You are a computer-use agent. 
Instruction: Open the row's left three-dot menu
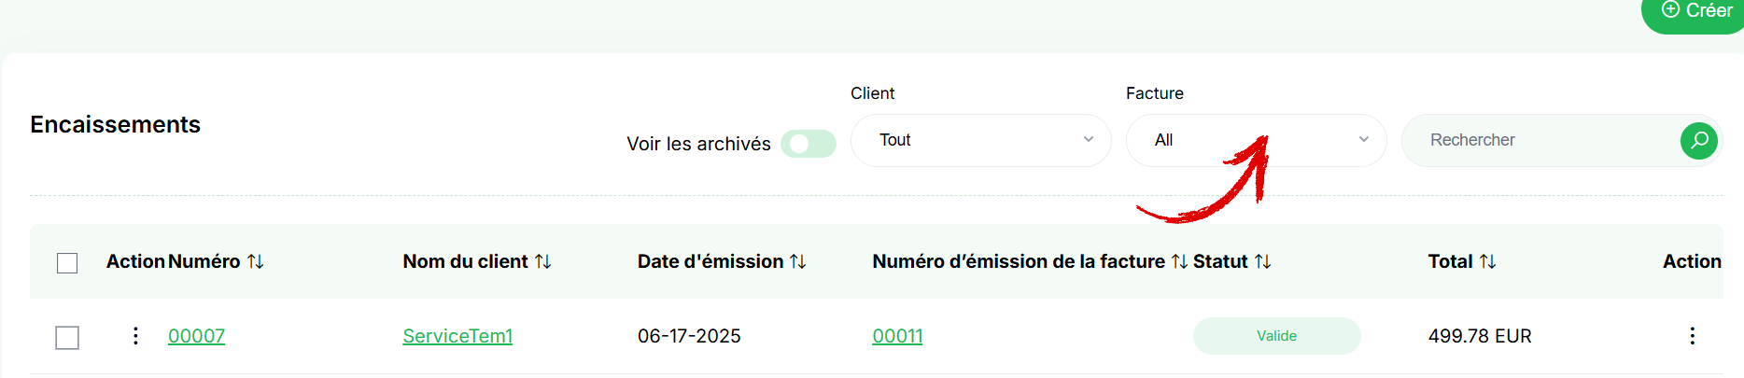click(x=135, y=336)
